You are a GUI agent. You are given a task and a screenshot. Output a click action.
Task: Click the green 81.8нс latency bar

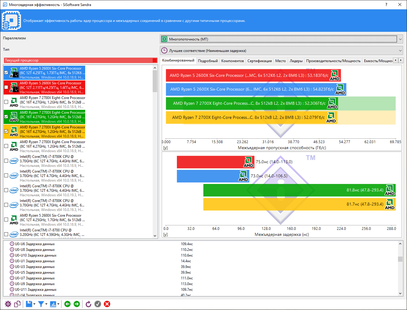coord(299,190)
